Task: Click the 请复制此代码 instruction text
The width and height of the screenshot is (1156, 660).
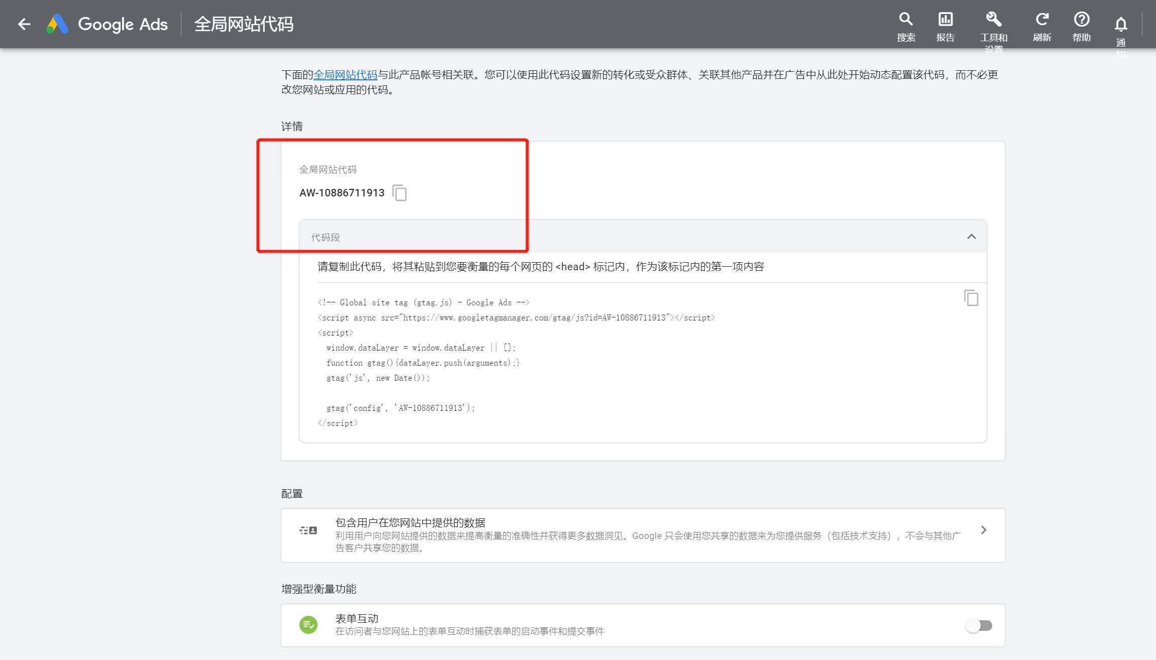Action: click(x=541, y=266)
